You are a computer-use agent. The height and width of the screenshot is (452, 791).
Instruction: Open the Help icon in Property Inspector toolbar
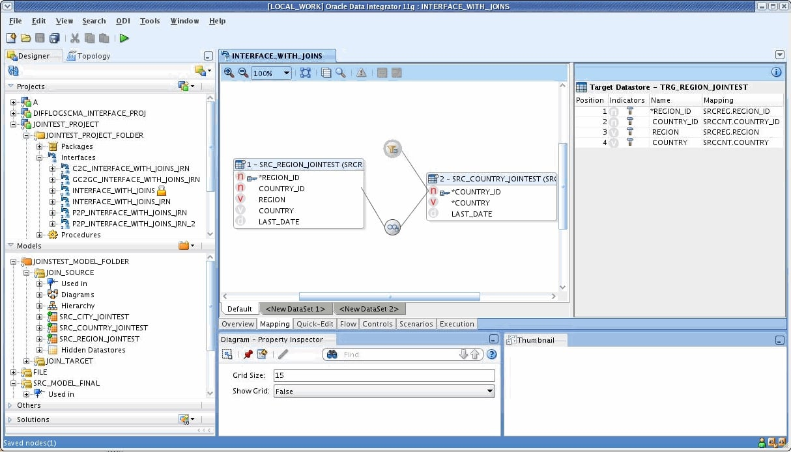(492, 354)
